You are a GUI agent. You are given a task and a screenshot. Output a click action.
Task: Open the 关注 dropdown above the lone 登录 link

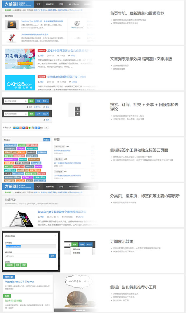point(46,114)
